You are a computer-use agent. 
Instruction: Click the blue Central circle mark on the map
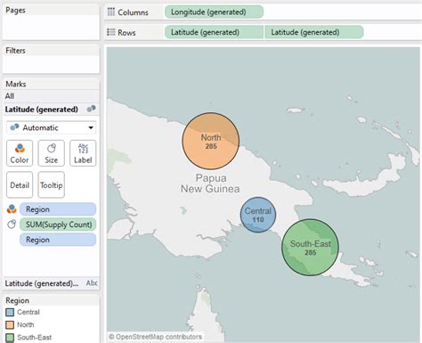pos(258,215)
